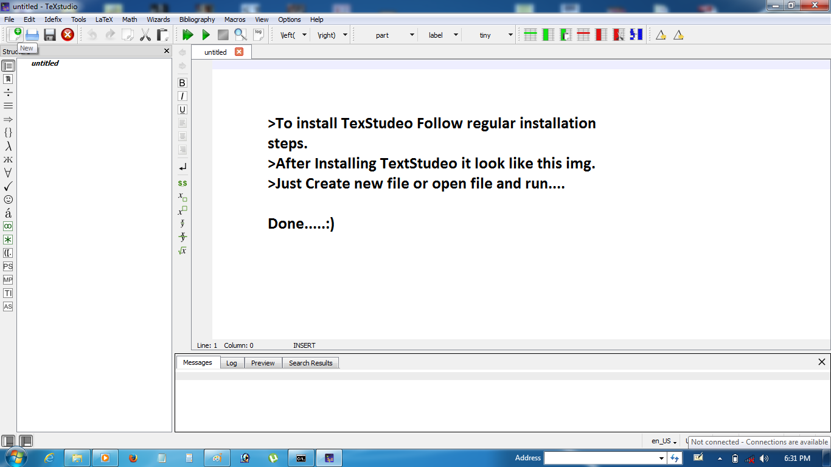Add a table row with the green row icon
The width and height of the screenshot is (831, 467).
pos(530,35)
